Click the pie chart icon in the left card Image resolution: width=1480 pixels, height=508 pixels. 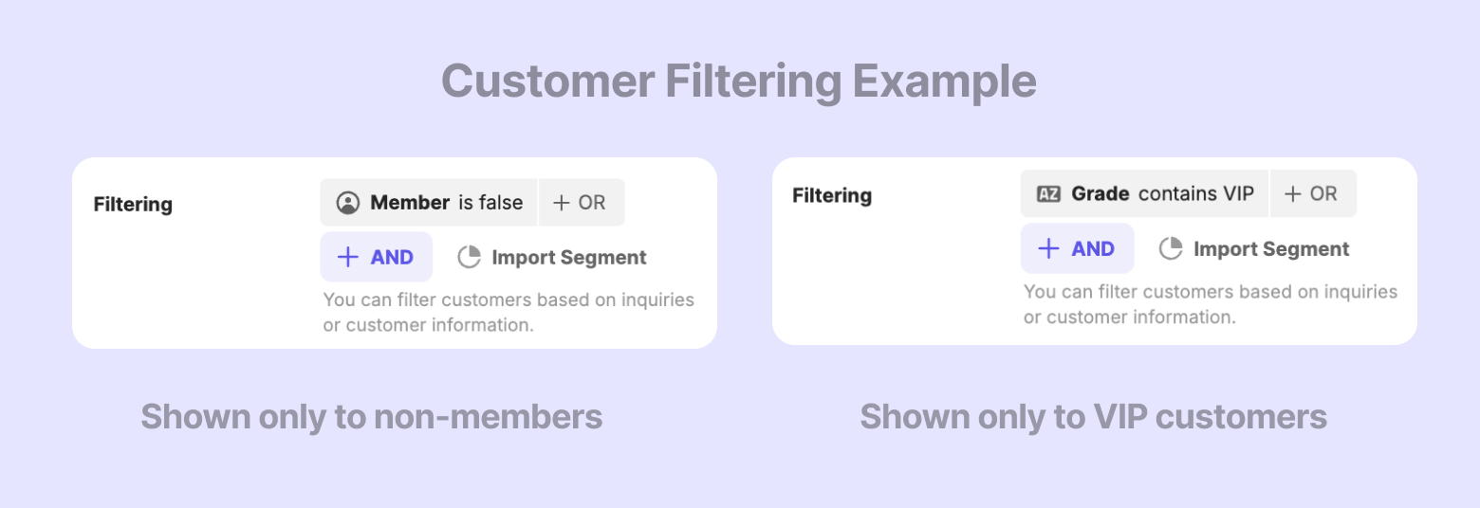click(470, 258)
